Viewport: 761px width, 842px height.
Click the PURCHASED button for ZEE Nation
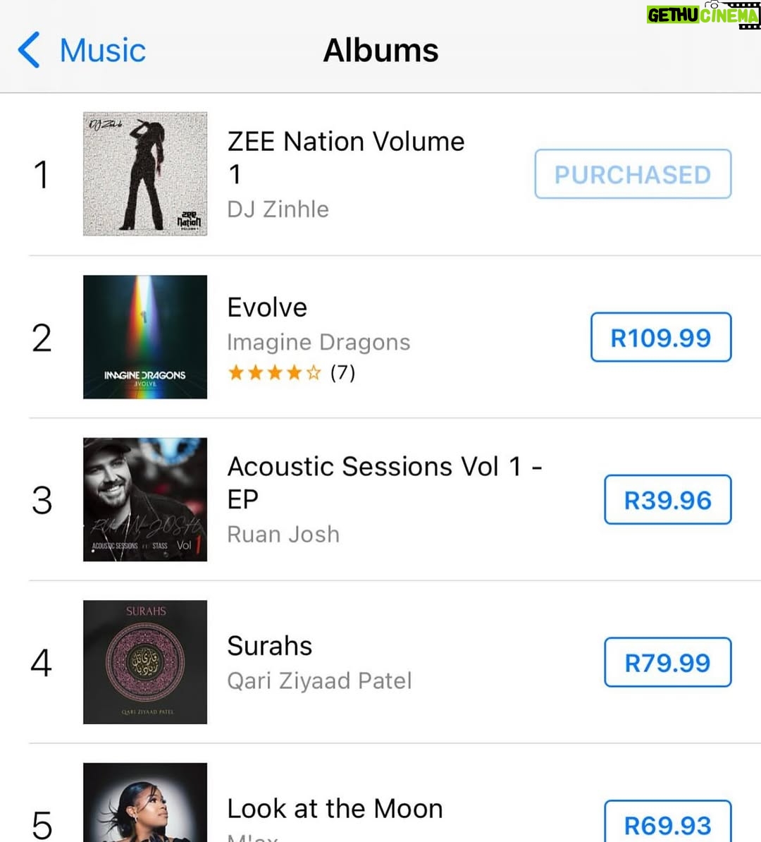[x=633, y=174]
